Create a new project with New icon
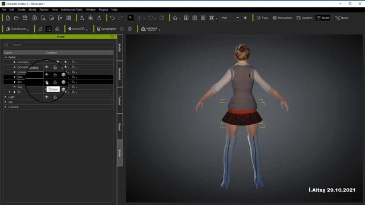The width and height of the screenshot is (365, 205). (8, 18)
